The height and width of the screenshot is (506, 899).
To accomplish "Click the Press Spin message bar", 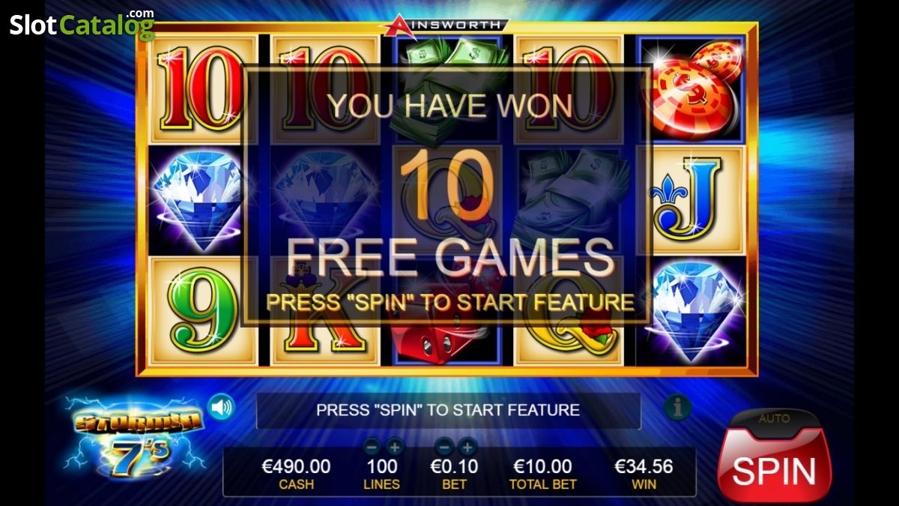I will pos(448,410).
